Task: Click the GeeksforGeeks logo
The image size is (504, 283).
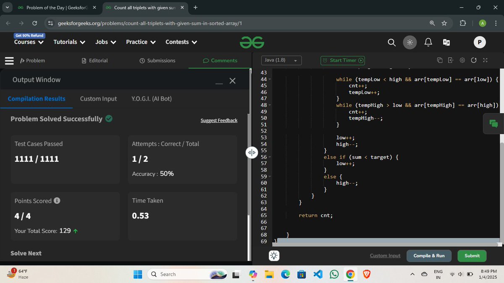Action: [x=252, y=42]
